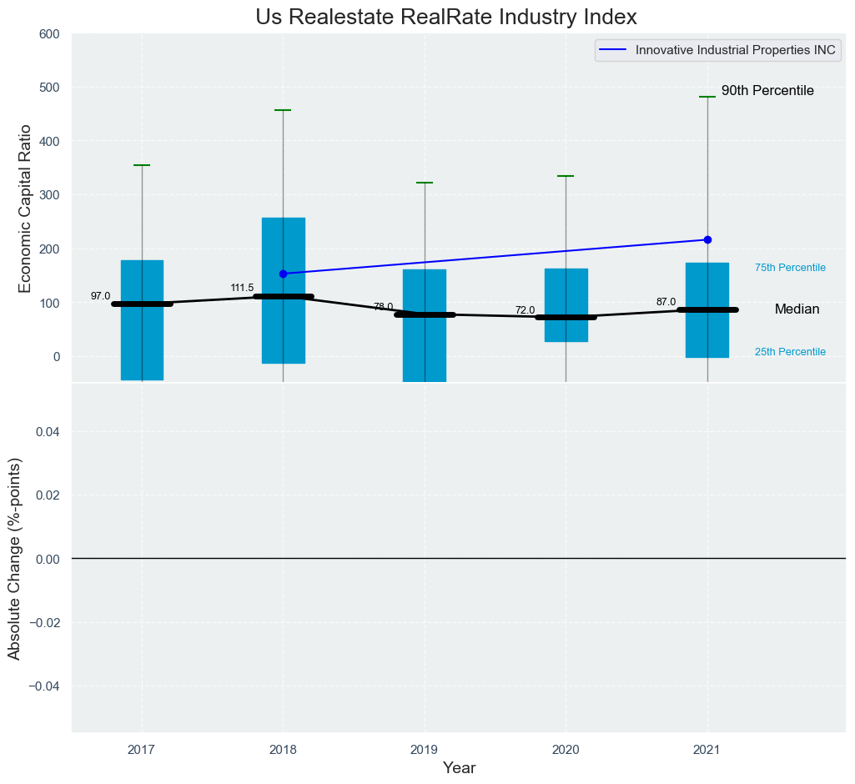Click the Economic Capital Ratio axis label

click(25, 209)
